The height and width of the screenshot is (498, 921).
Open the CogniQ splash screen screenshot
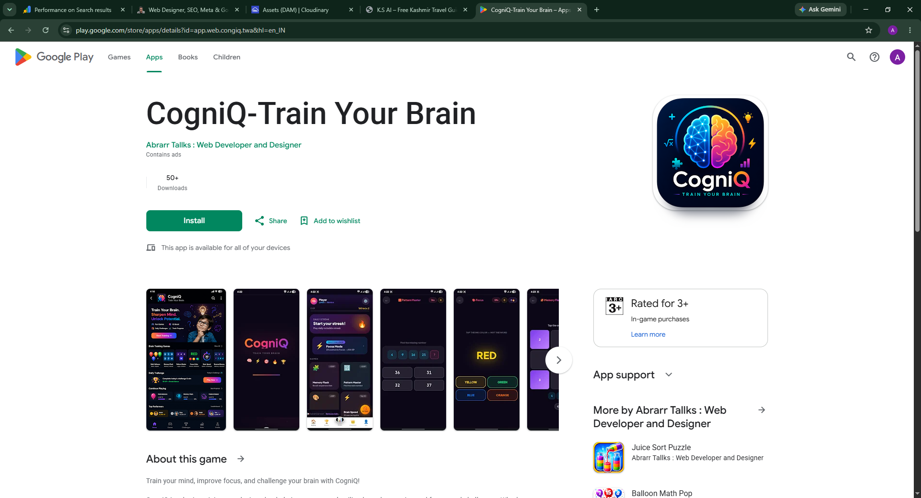(266, 360)
